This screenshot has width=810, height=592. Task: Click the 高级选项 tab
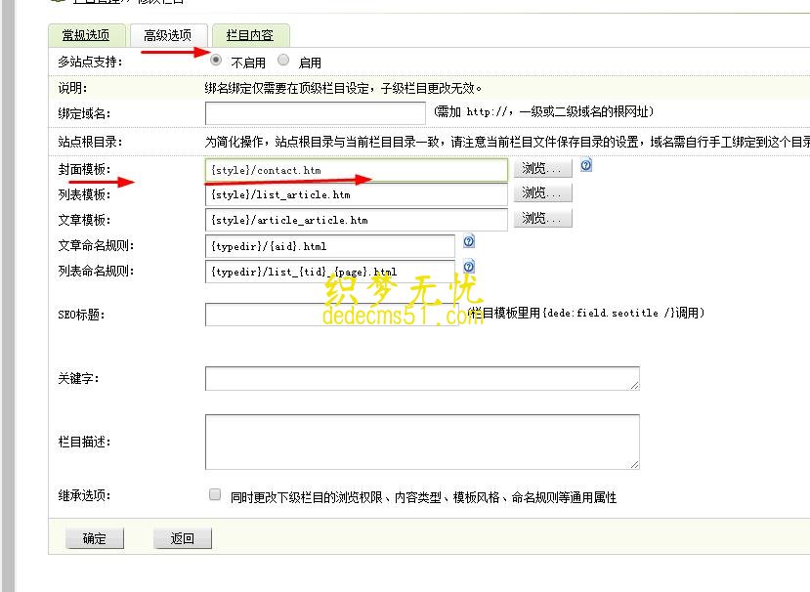(x=168, y=34)
